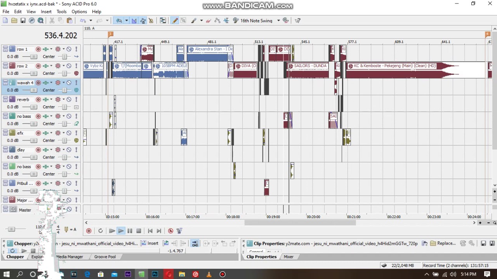Click timeline horizontal scrollbar thumb
Screen dimensions: 497x279
300,223
